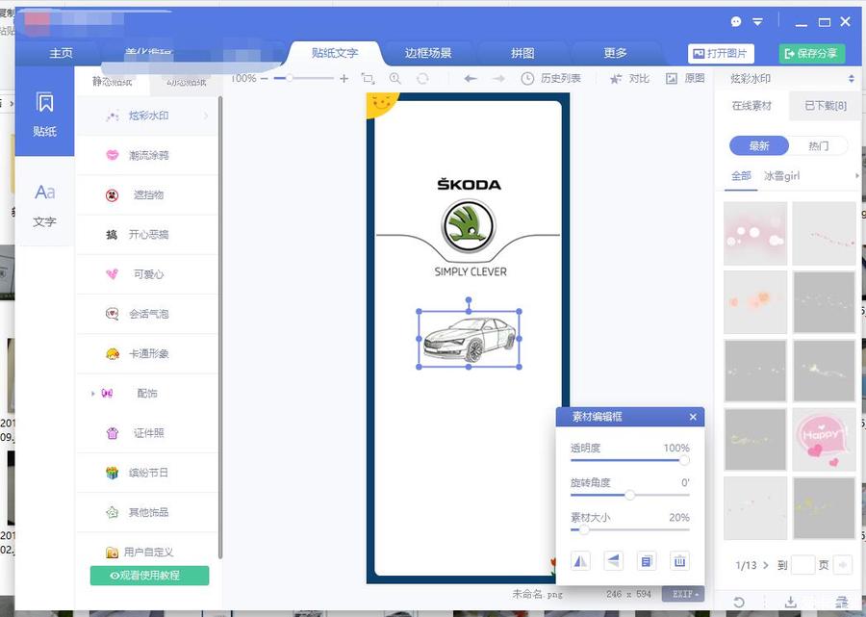Click the 1:1 magnifier zoom icon
Viewport: 866px width, 617px height.
tap(395, 79)
